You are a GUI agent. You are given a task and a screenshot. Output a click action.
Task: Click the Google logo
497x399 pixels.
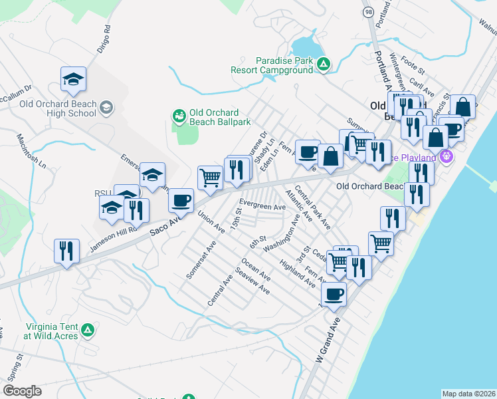tap(22, 391)
